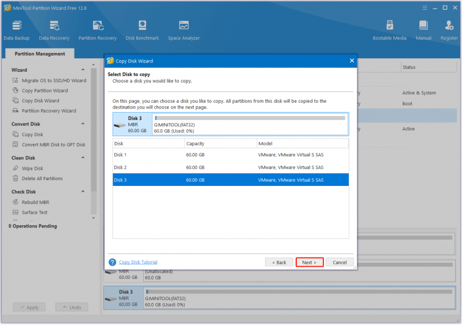
Task: Click the Delete All Partitions trash icon
Action: (x=16, y=178)
